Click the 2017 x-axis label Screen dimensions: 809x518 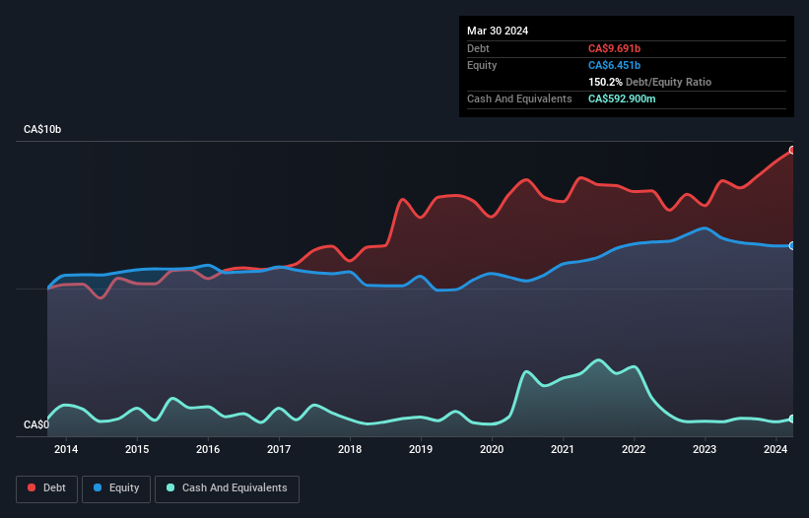pos(279,449)
